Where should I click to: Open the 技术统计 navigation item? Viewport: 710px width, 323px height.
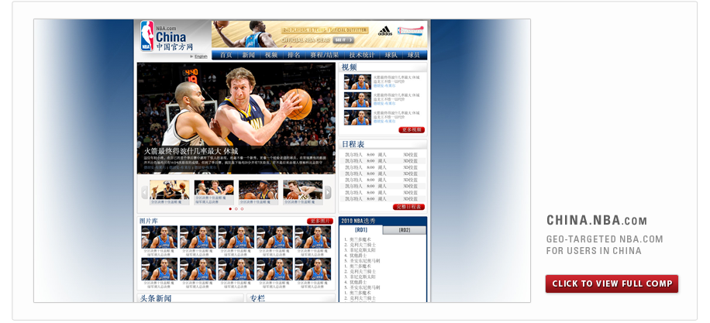[x=362, y=55]
